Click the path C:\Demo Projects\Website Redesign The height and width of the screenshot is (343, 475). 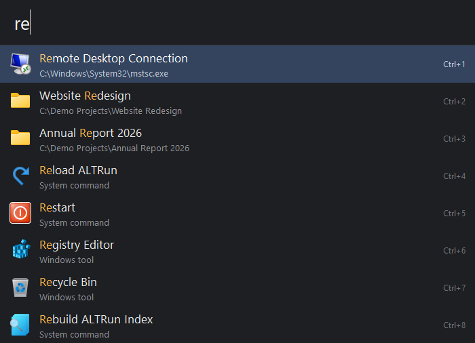[x=111, y=110]
